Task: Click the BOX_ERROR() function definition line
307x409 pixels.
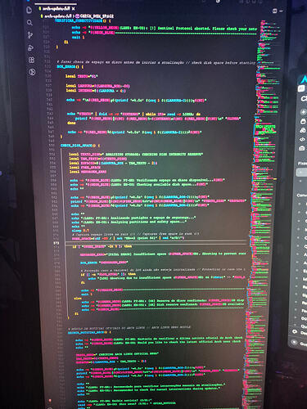Action: tap(70, 66)
